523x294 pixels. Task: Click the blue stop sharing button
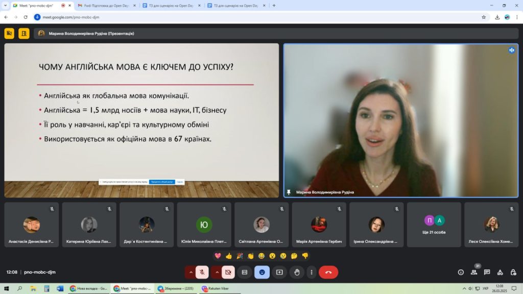[161, 182]
